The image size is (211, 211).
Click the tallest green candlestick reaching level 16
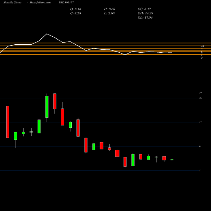[47, 107]
